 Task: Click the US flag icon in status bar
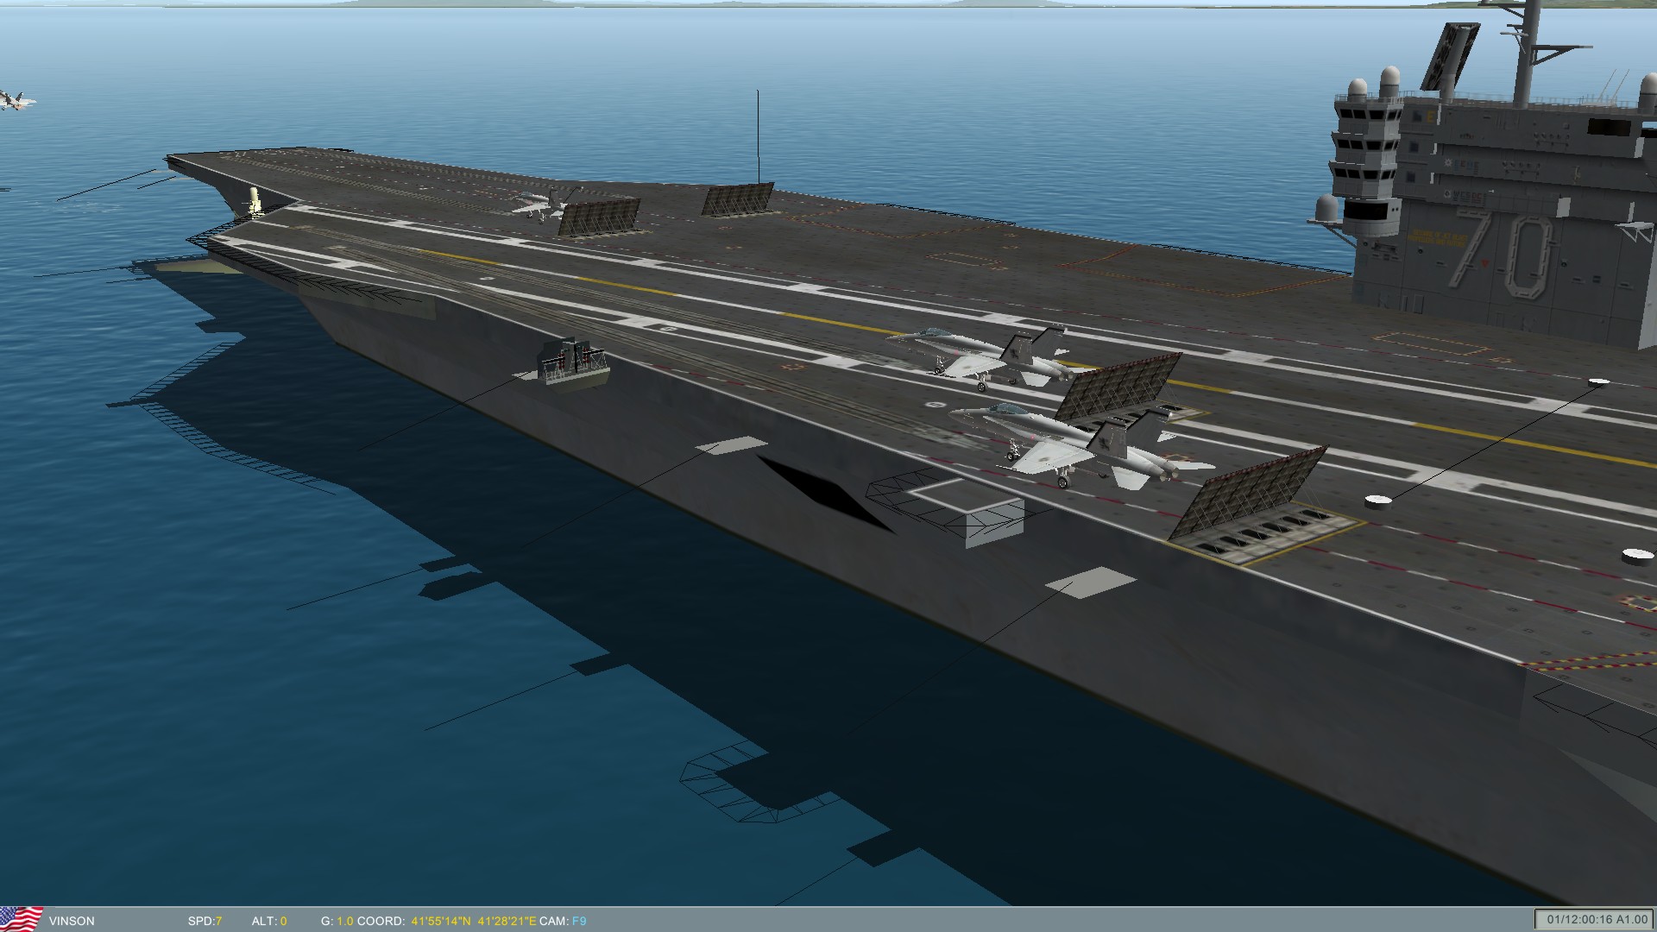coord(22,919)
